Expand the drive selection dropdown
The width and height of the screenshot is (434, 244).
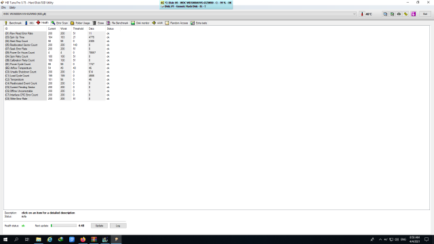tap(354, 14)
